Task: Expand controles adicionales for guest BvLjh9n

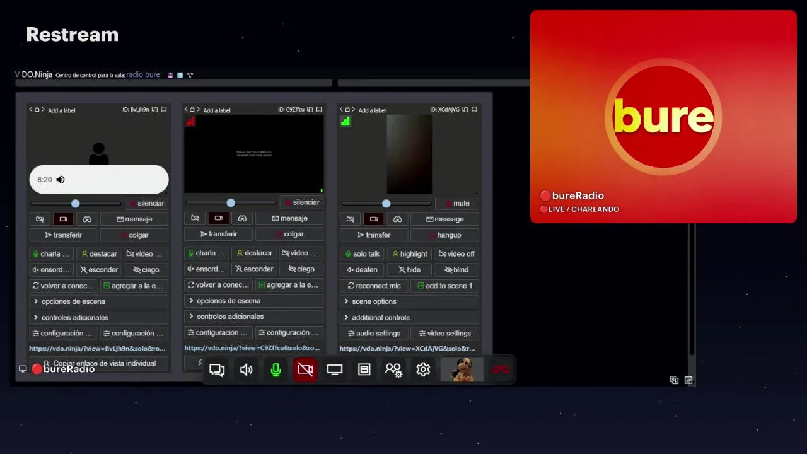Action: [99, 317]
